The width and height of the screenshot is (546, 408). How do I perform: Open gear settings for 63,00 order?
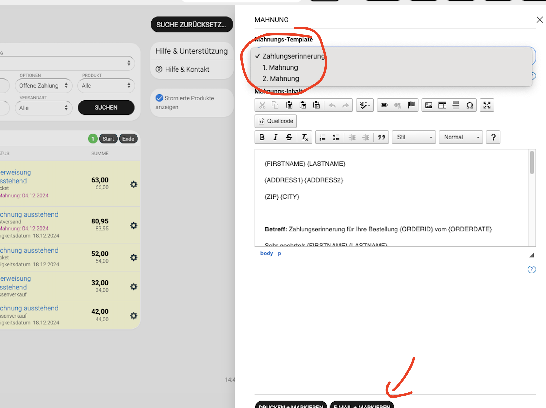pyautogui.click(x=134, y=184)
